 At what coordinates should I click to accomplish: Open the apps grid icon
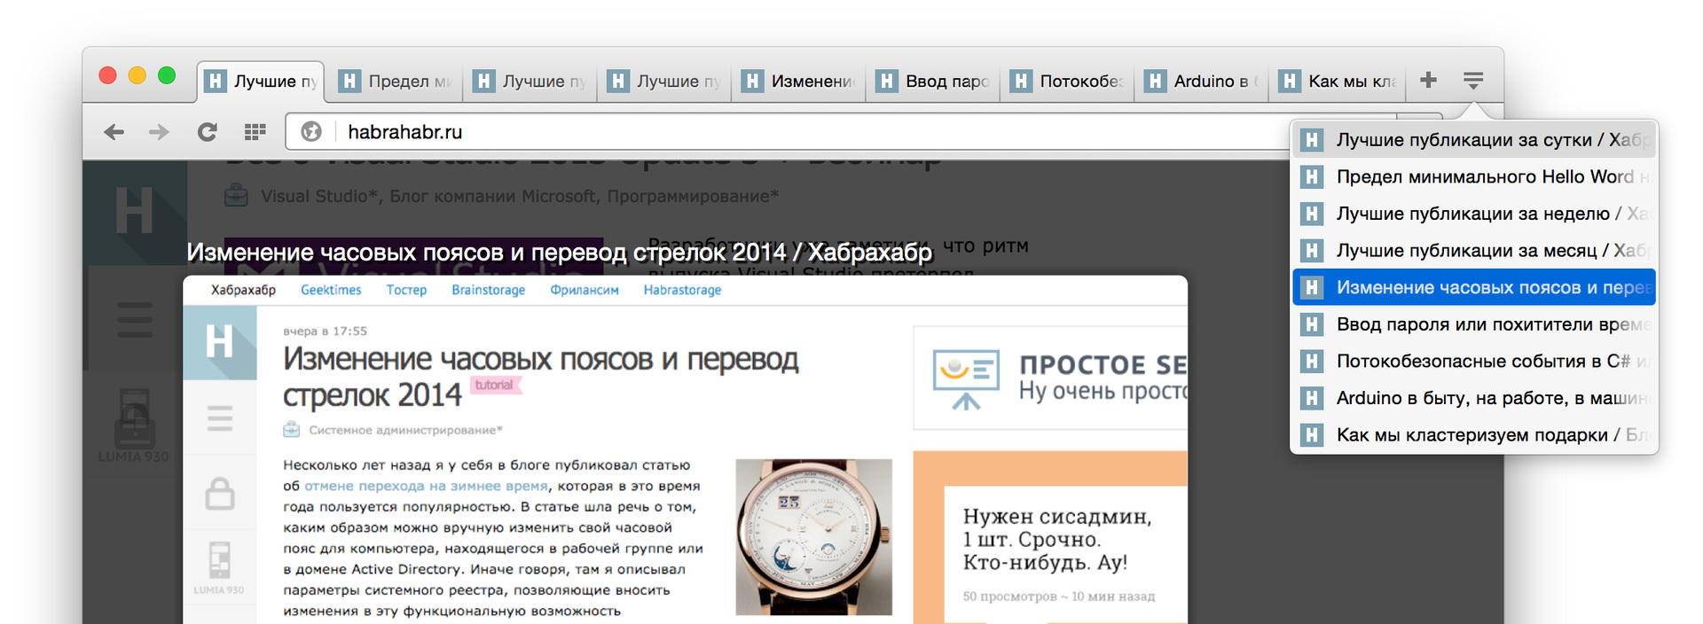tap(255, 132)
